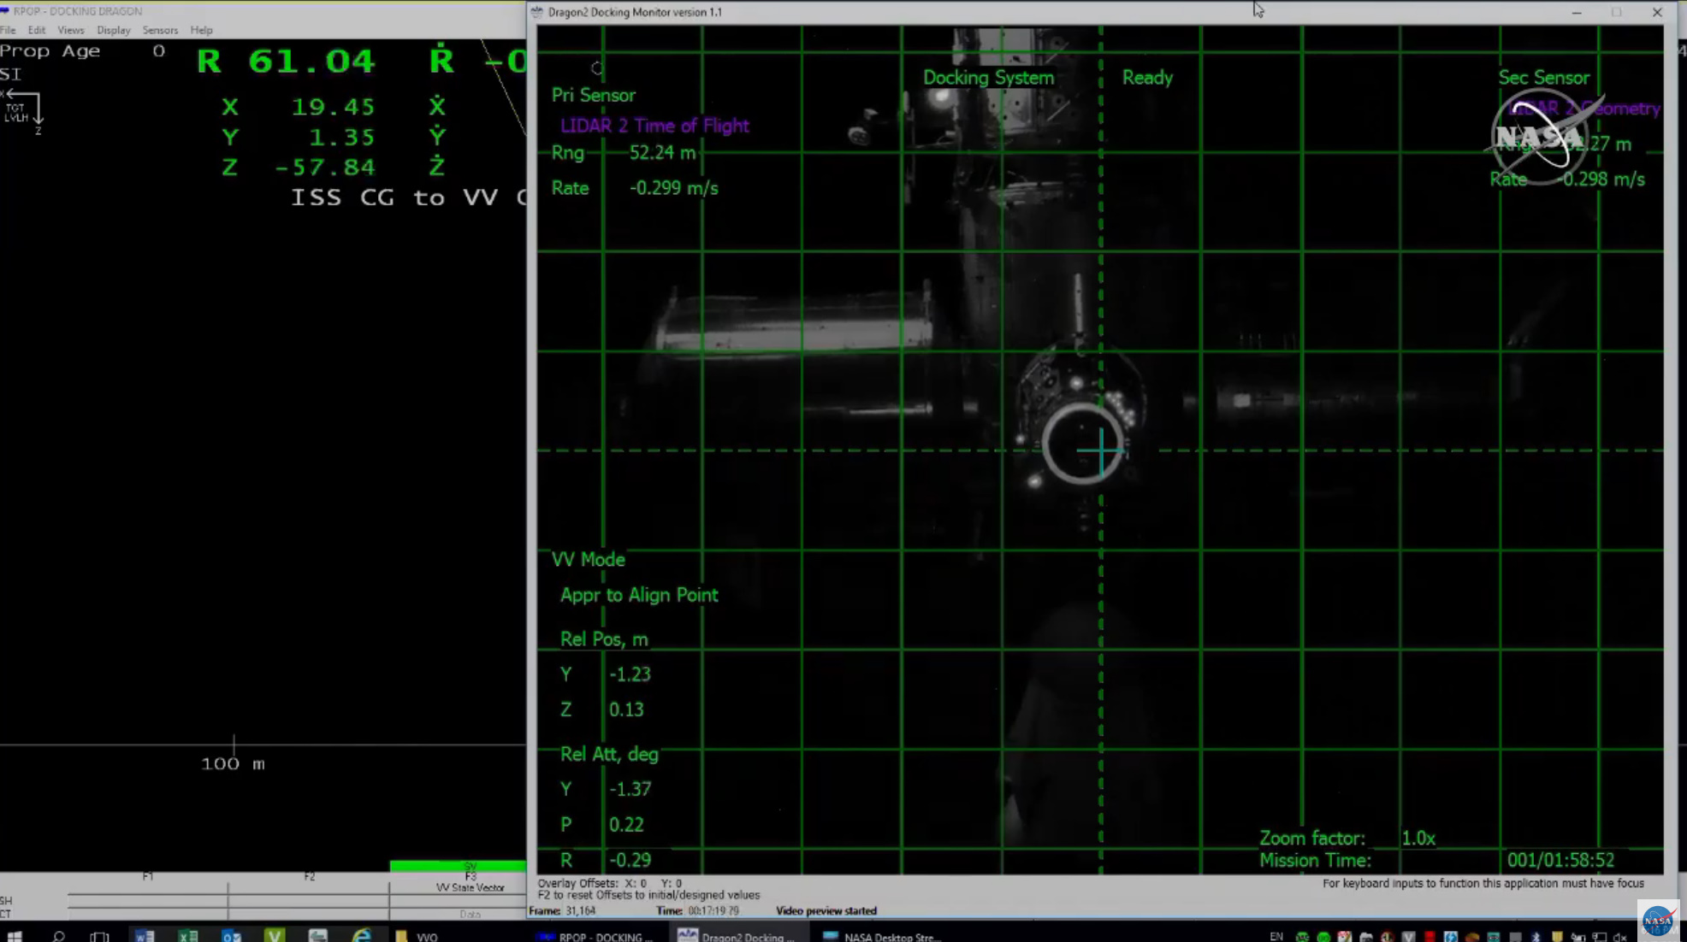Launch Outlook from the taskbar
The image size is (1687, 942).
[232, 936]
